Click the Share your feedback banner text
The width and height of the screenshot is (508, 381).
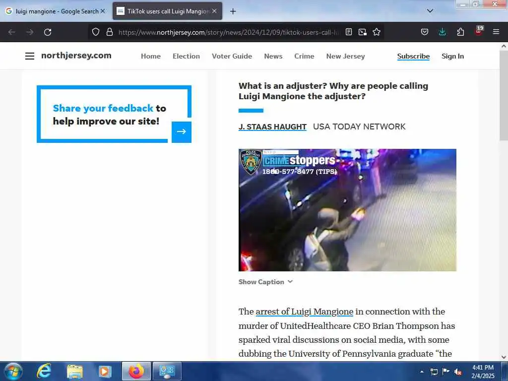pyautogui.click(x=109, y=115)
